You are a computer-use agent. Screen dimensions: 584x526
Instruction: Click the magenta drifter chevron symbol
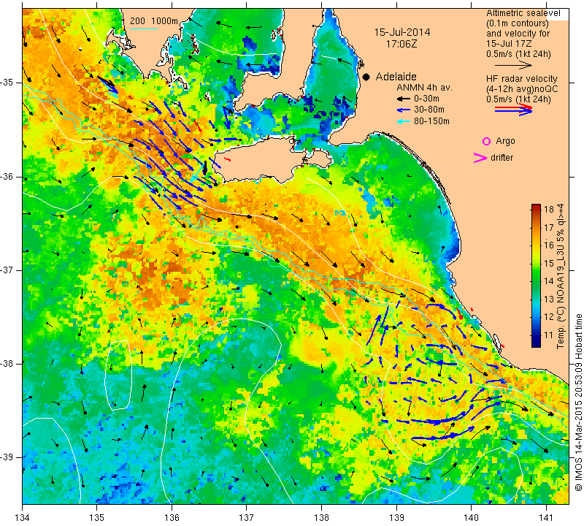(480, 158)
